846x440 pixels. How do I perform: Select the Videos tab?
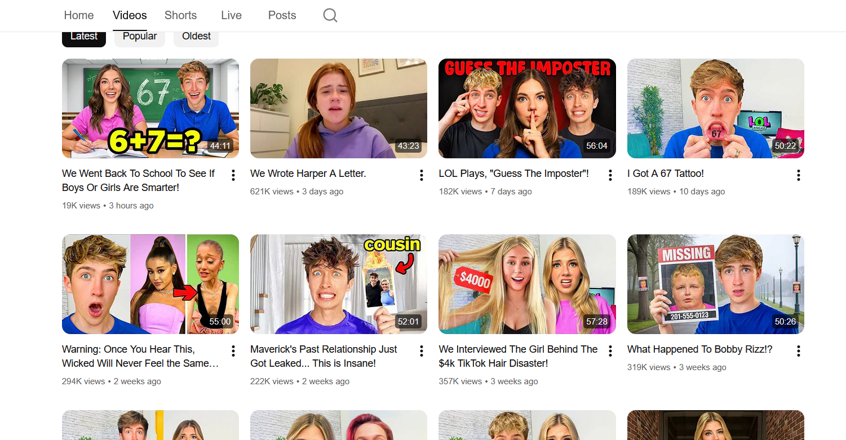pyautogui.click(x=130, y=15)
